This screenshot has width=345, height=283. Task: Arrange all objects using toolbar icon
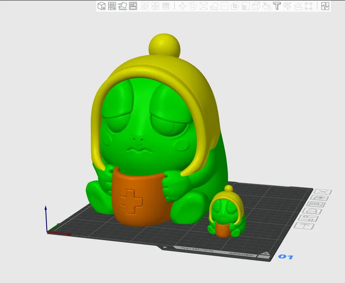point(133,6)
